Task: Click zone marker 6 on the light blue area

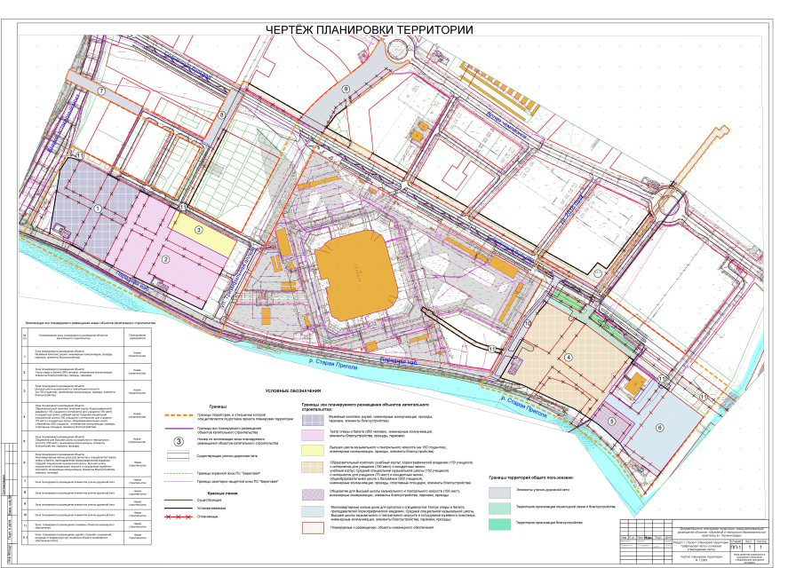Action: (659, 428)
